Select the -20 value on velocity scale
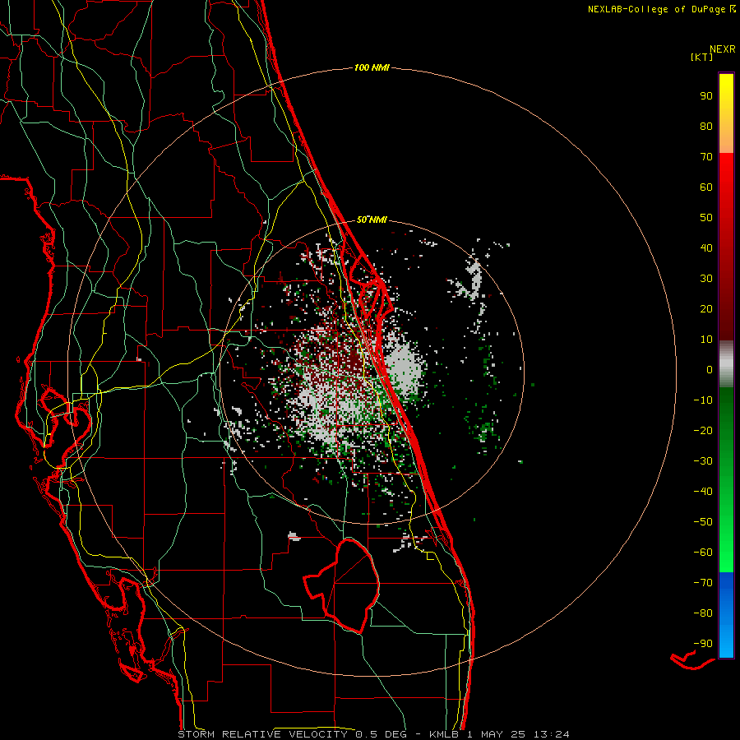 click(703, 431)
